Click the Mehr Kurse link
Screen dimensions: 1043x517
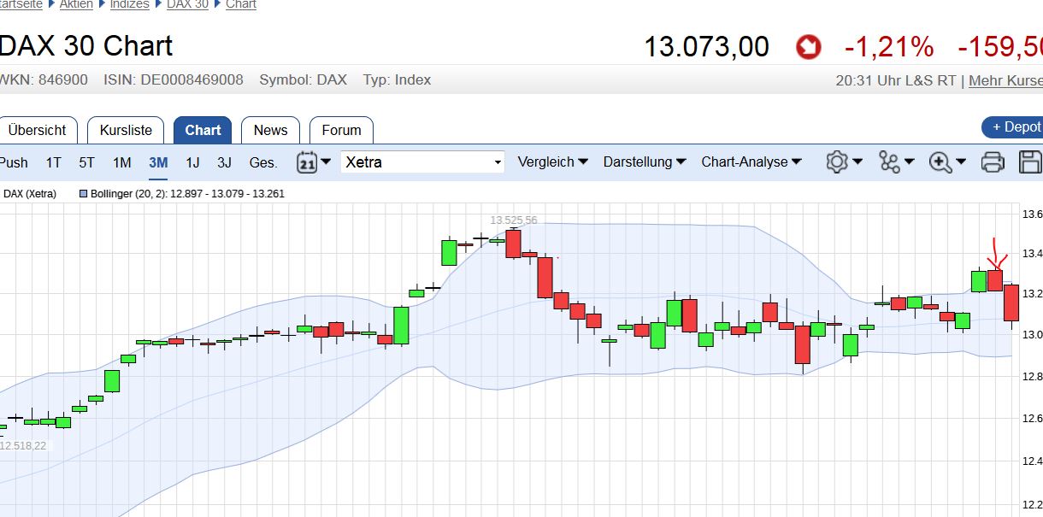pyautogui.click(x=1006, y=80)
